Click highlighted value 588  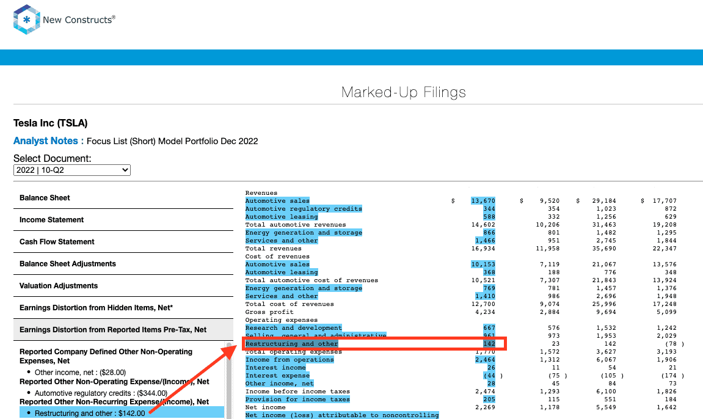click(x=489, y=217)
